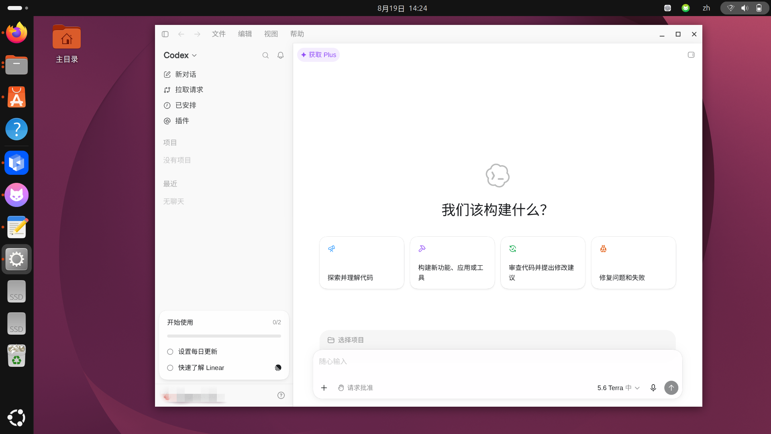The height and width of the screenshot is (434, 771).
Task: Go forward with the right arrow
Action: 197,34
